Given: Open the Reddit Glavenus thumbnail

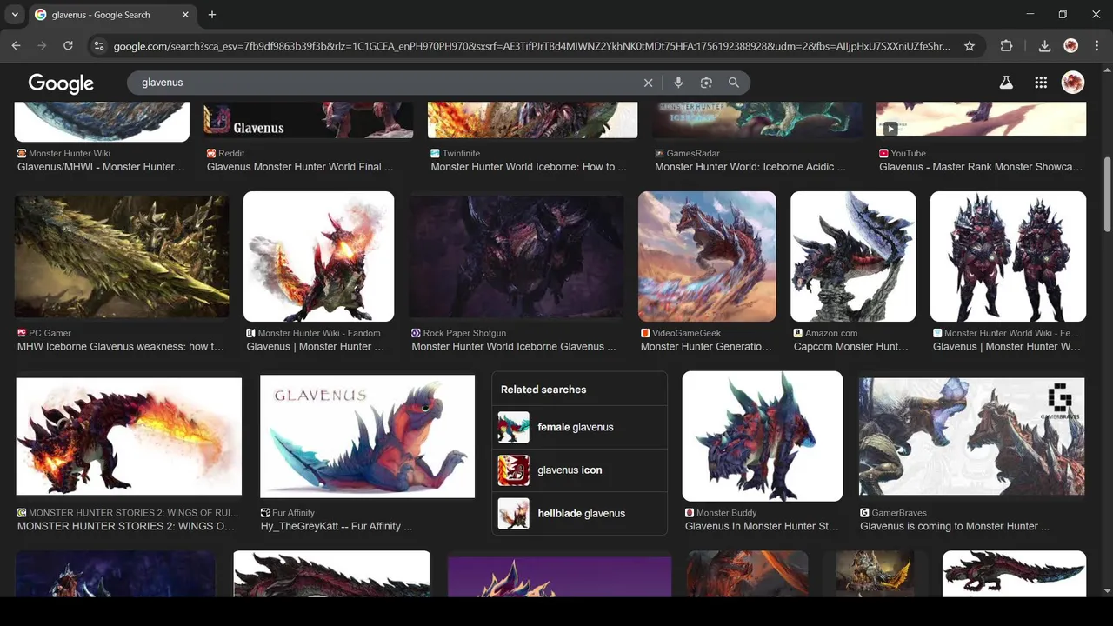Looking at the screenshot, I should (x=309, y=120).
